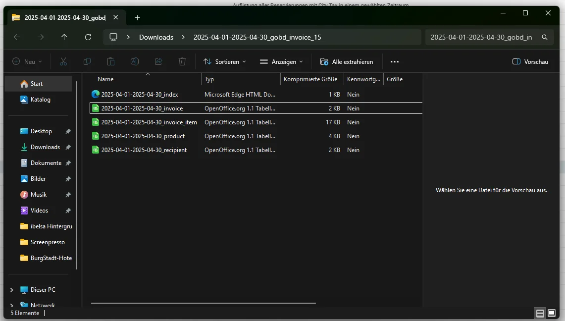The height and width of the screenshot is (321, 565).
Task: Click the search magnifier icon
Action: pos(545,37)
